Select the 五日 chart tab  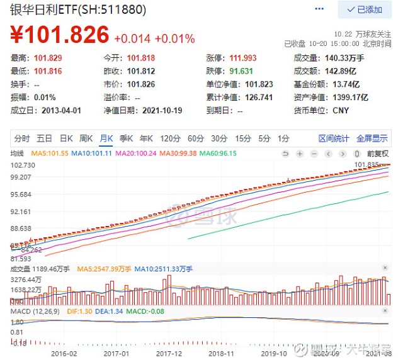tap(44, 139)
